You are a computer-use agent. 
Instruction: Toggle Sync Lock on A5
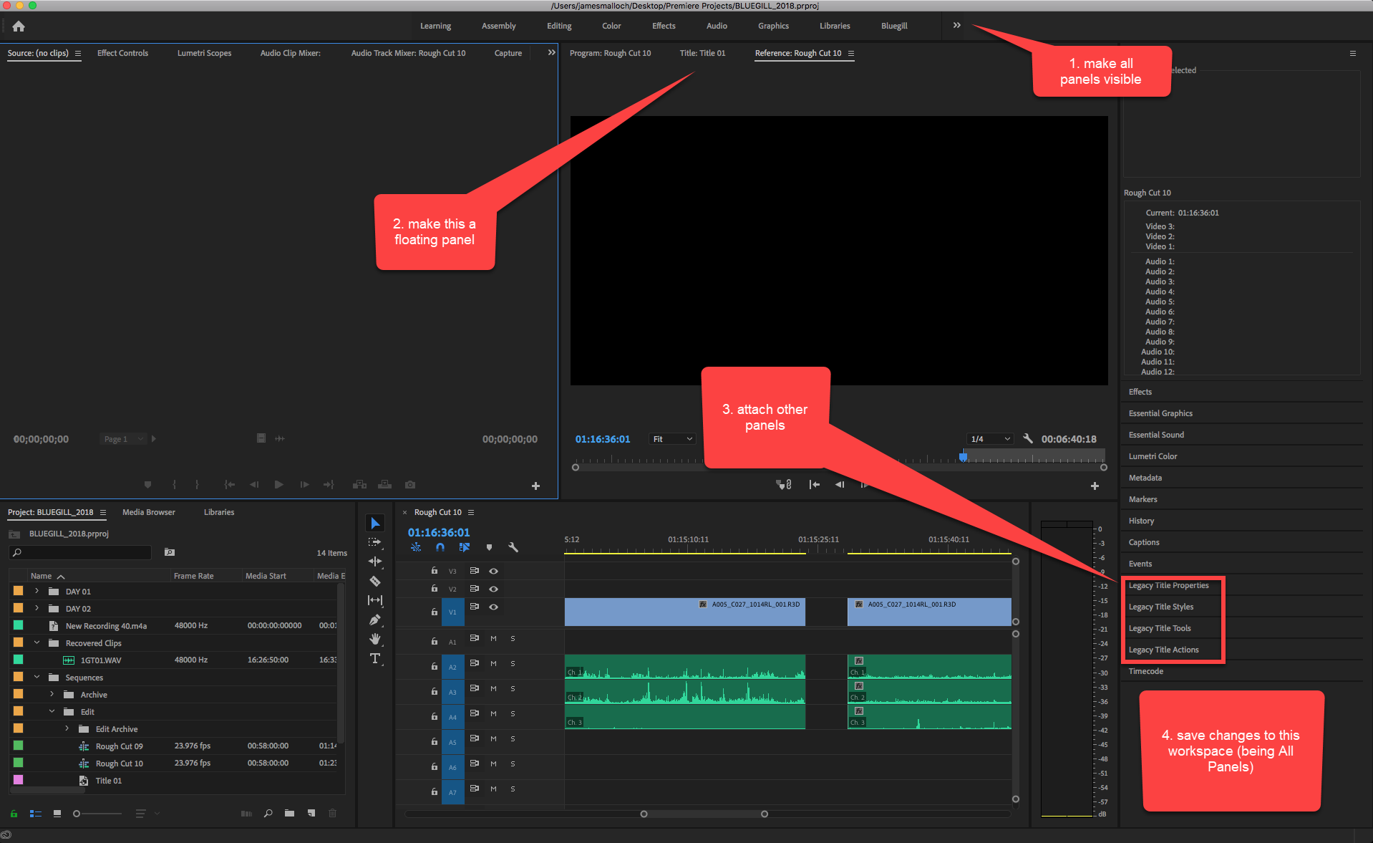click(474, 738)
